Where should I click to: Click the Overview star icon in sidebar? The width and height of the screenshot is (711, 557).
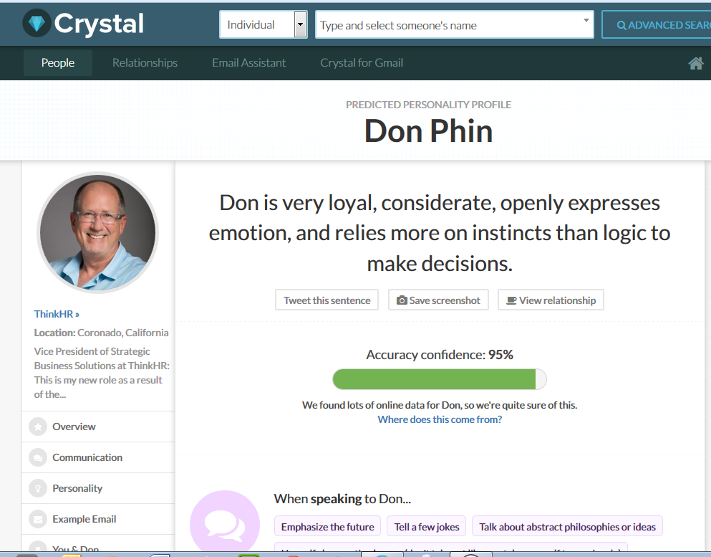[37, 427]
